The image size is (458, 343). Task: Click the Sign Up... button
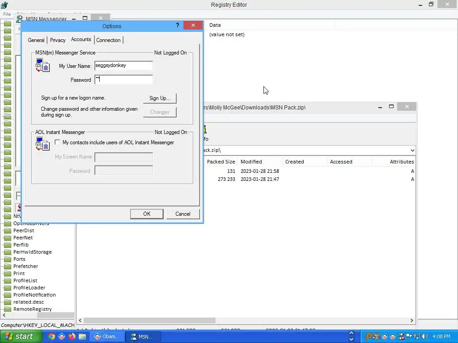tap(160, 98)
